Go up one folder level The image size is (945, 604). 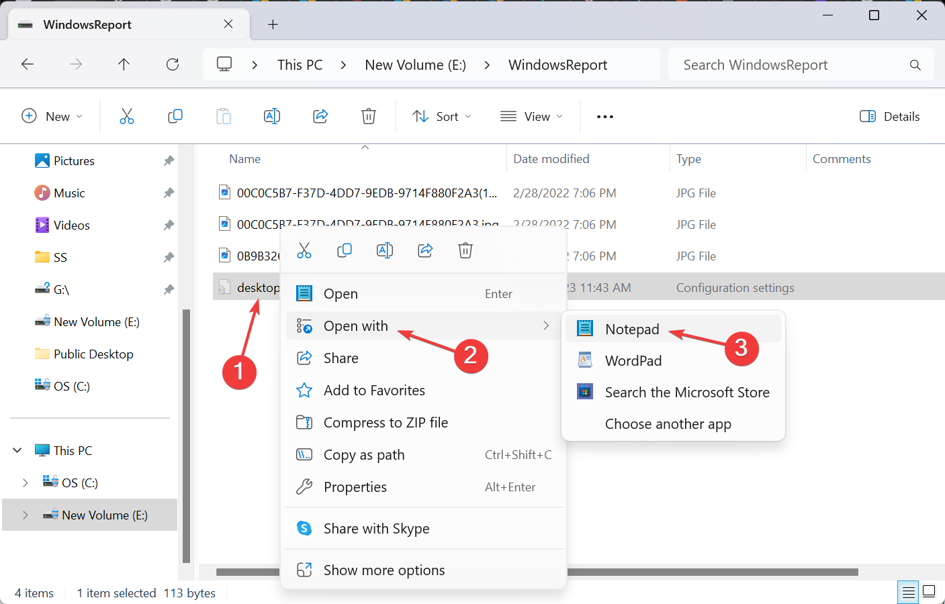tap(124, 64)
